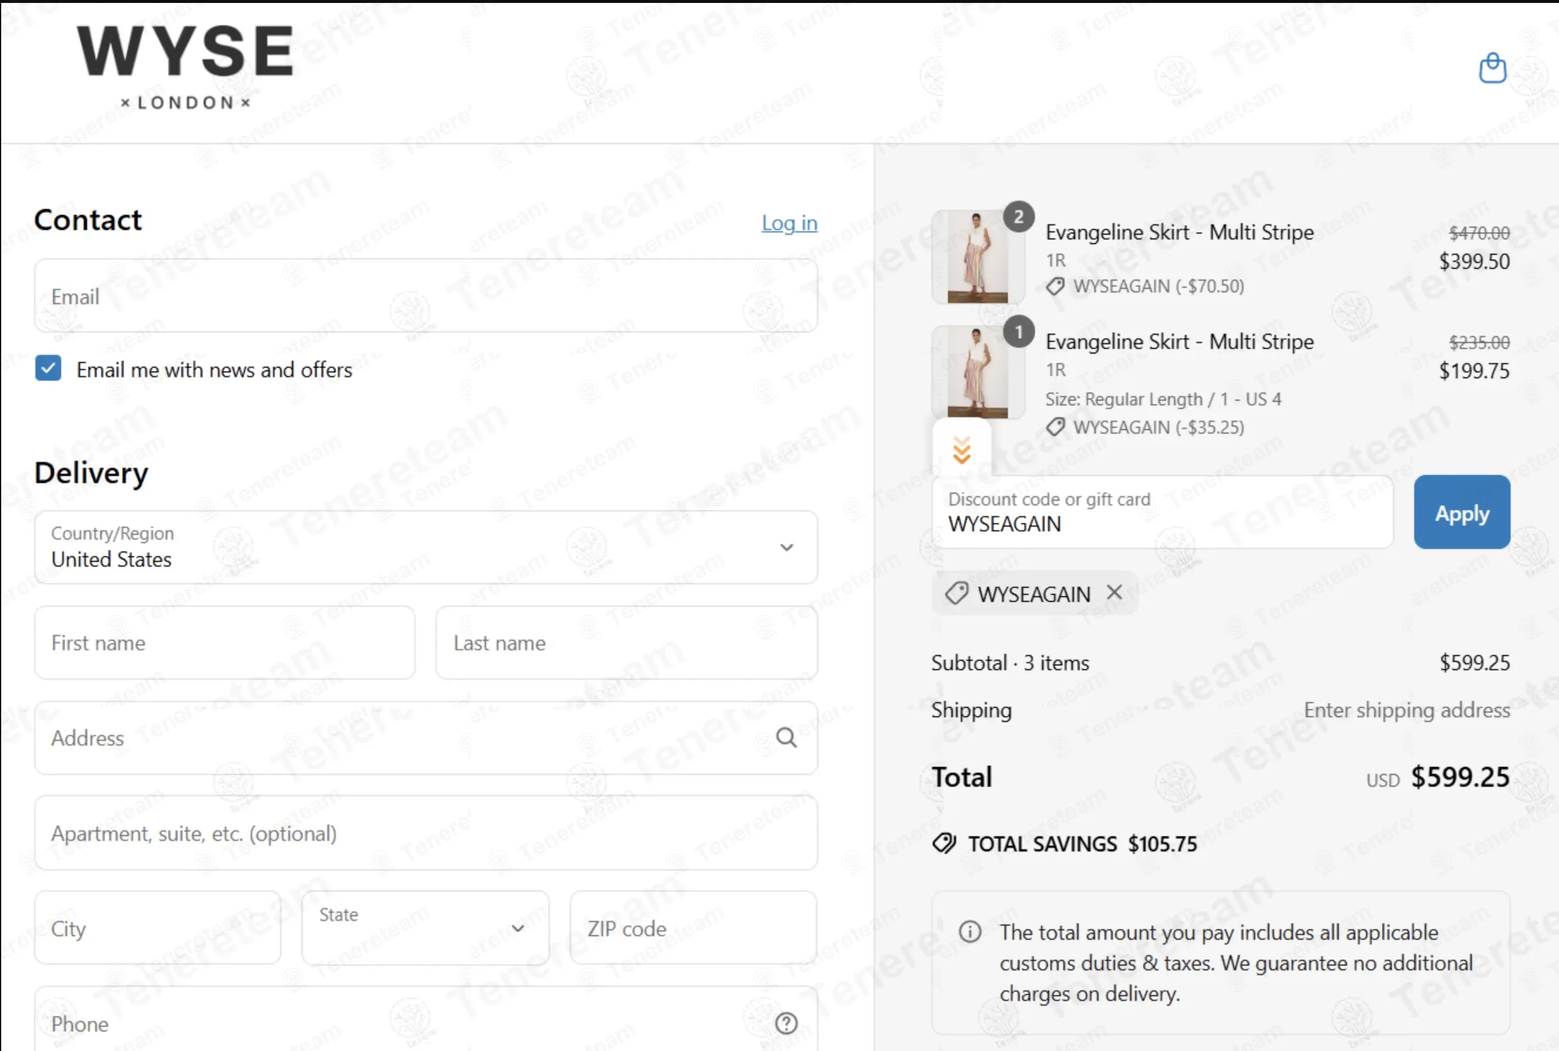Click the Discount code or gift card field
The image size is (1559, 1051).
pyautogui.click(x=1163, y=512)
